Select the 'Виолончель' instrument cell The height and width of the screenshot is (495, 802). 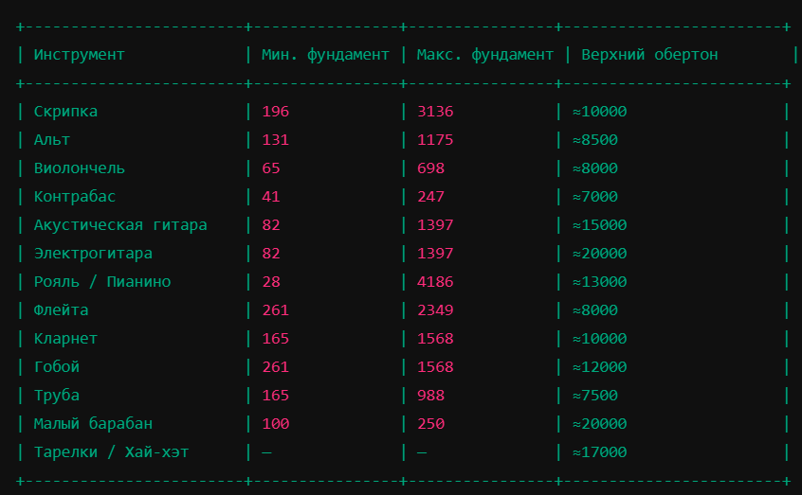pos(80,168)
